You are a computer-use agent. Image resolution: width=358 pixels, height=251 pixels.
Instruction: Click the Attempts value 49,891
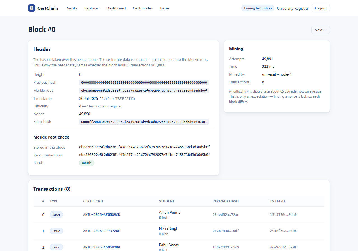268,59
